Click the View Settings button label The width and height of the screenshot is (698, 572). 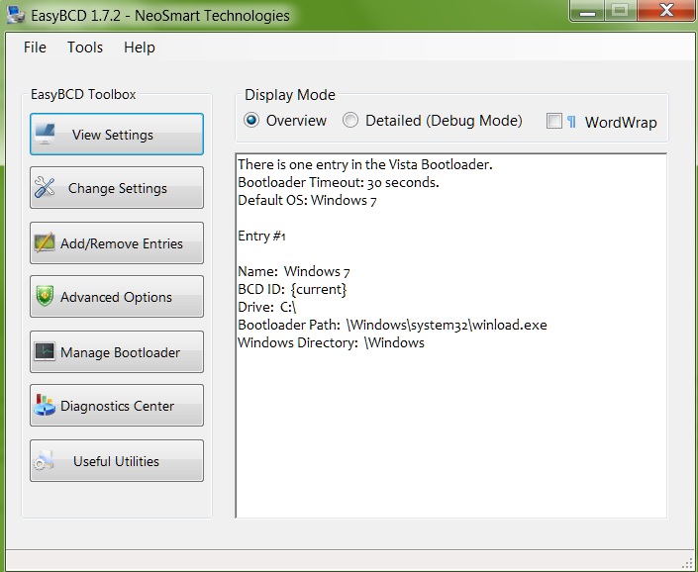point(113,135)
